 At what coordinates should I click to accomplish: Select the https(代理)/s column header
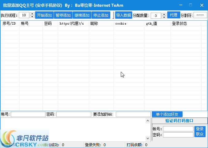(73, 24)
